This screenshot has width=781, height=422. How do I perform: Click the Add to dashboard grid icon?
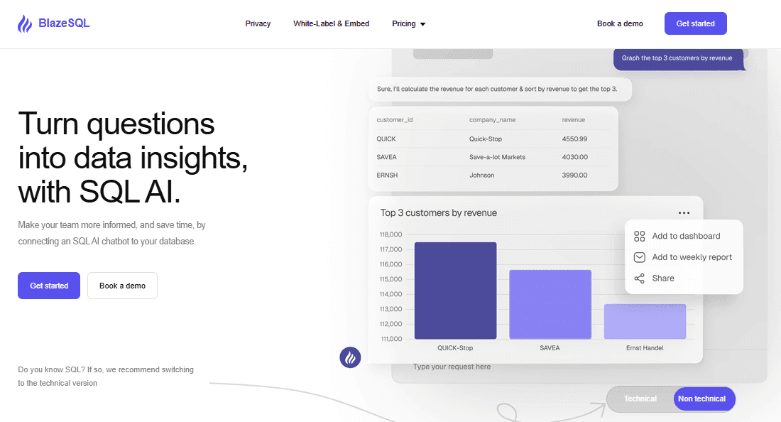[x=639, y=237]
